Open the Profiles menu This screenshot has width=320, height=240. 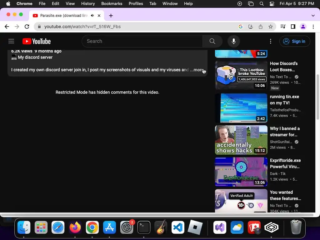[x=136, y=4]
